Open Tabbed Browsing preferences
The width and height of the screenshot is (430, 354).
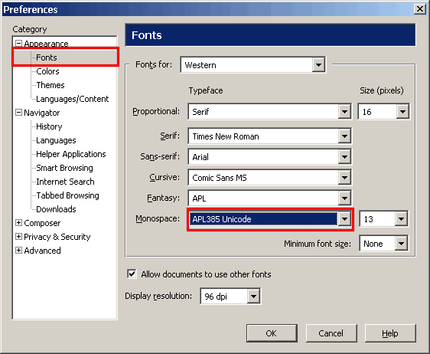click(x=68, y=195)
